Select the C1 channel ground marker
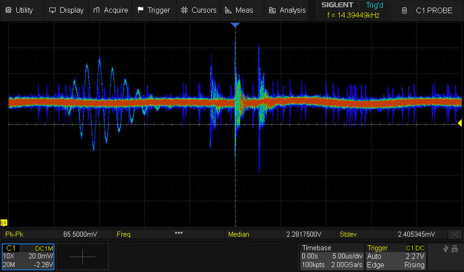 (x=3, y=223)
